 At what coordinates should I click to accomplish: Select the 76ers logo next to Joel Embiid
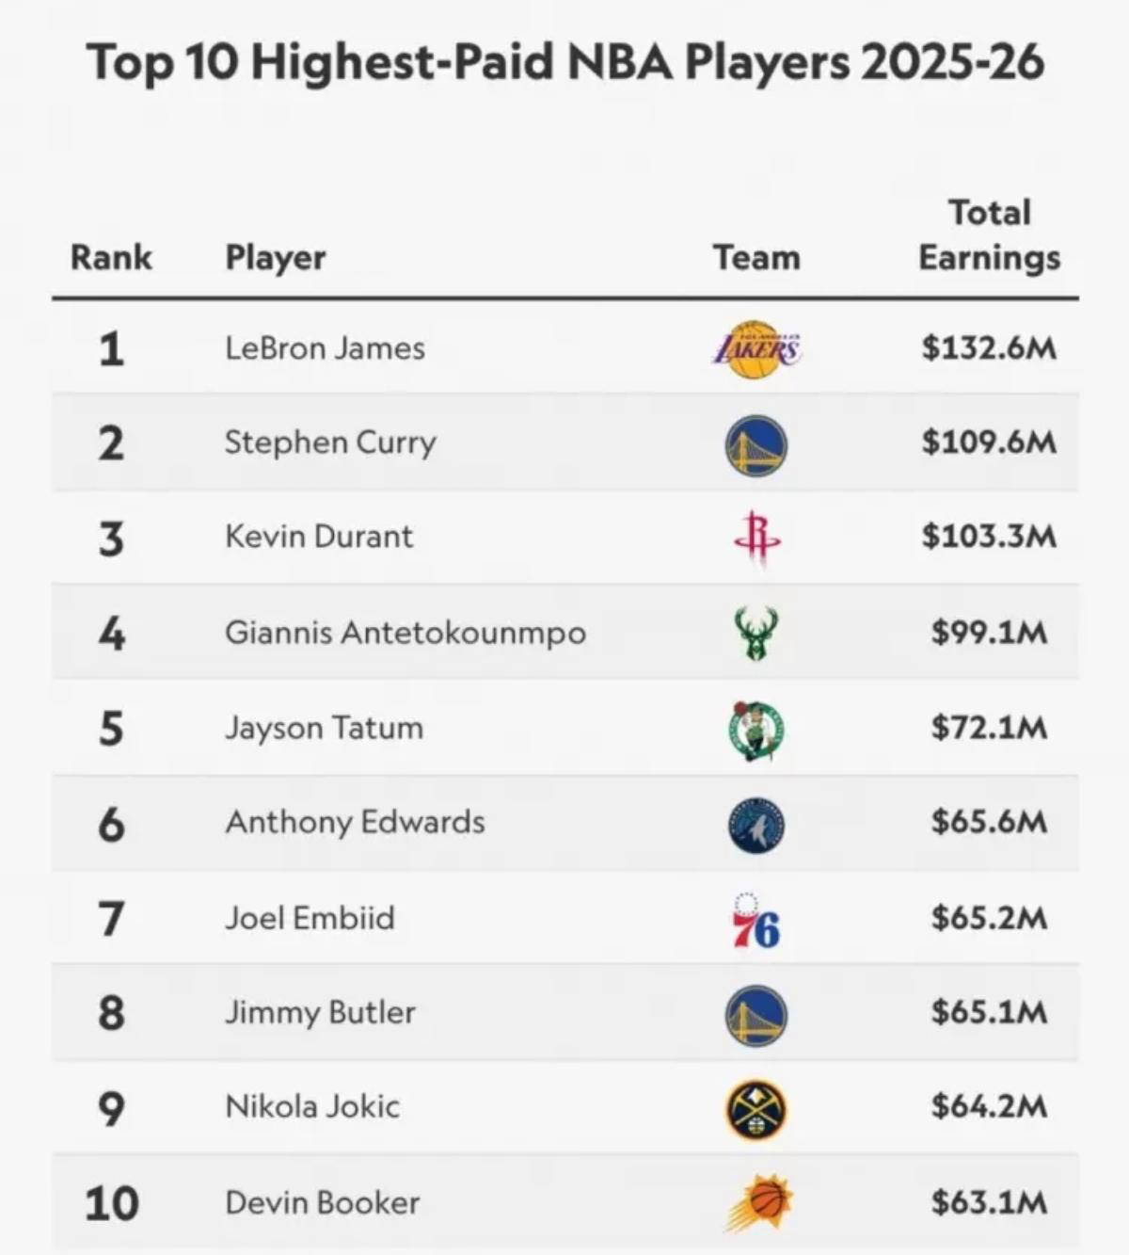point(756,920)
